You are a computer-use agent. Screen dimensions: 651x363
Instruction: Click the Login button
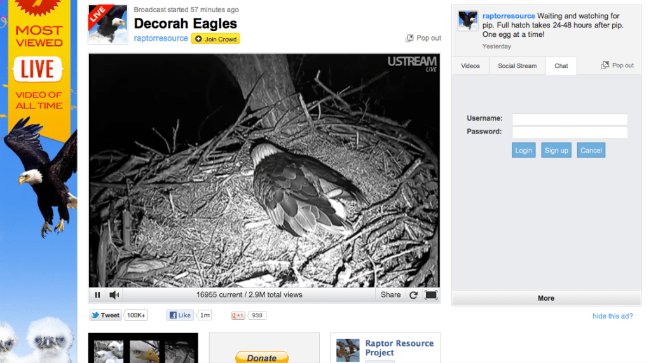(524, 151)
